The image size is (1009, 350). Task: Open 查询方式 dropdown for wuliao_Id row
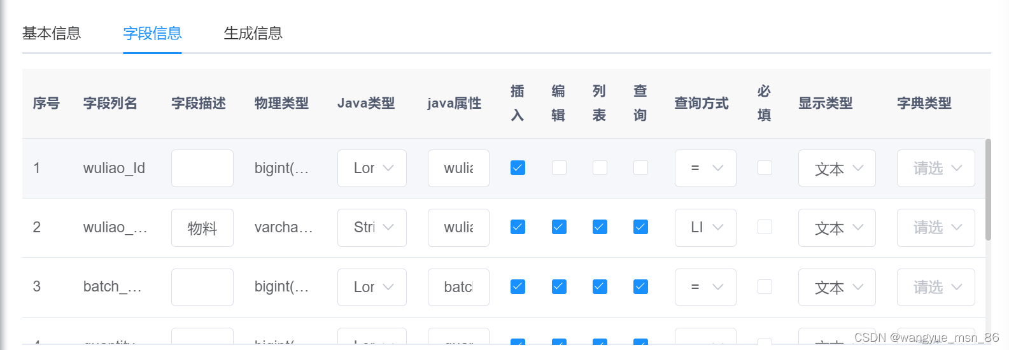pos(705,168)
